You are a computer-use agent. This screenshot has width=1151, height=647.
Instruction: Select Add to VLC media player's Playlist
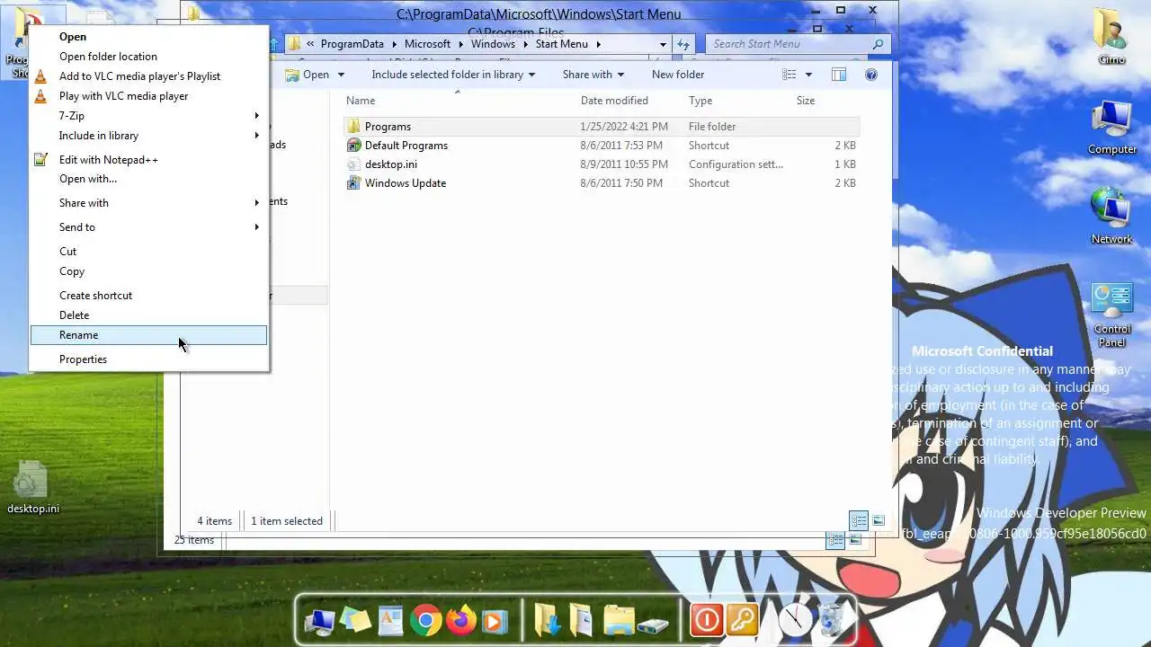[x=148, y=76]
